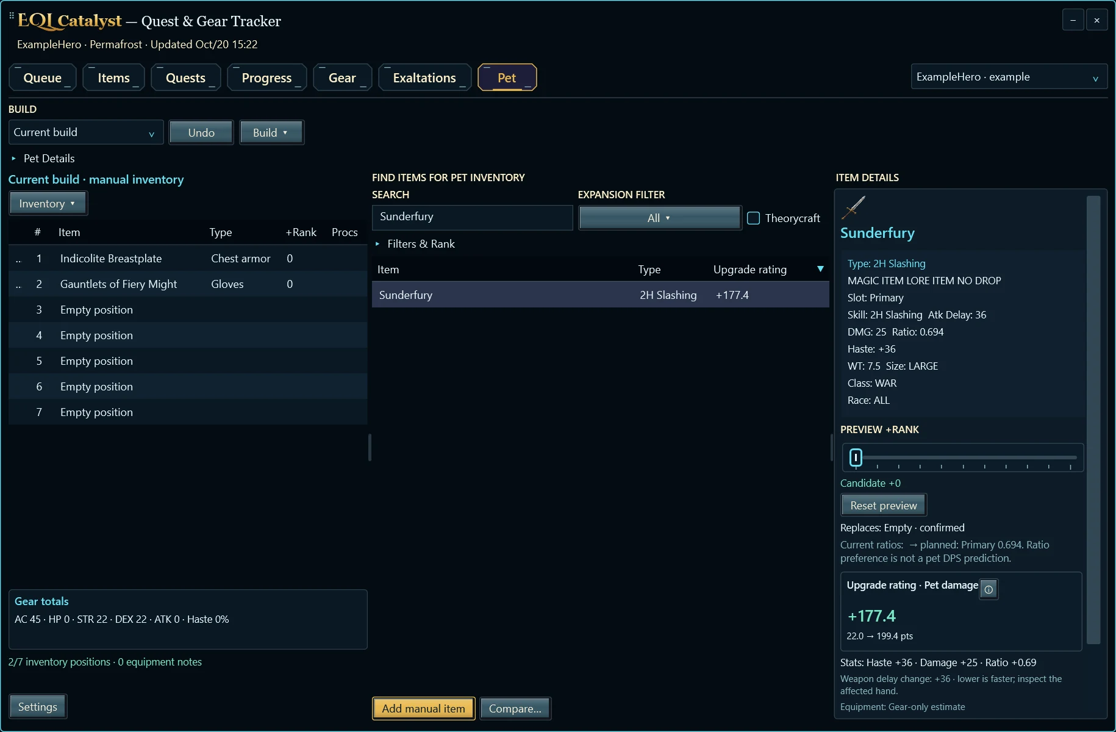Click Add manual item button
This screenshot has width=1116, height=732.
424,708
